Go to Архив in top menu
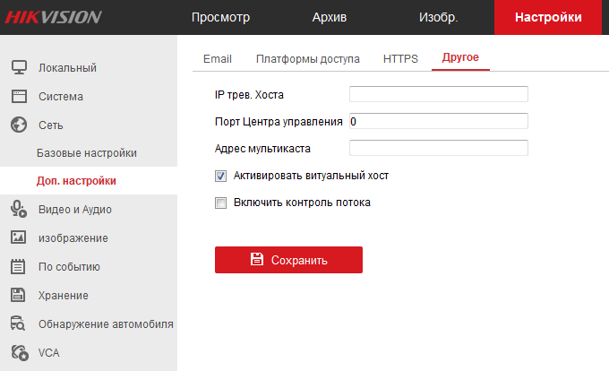 (330, 17)
